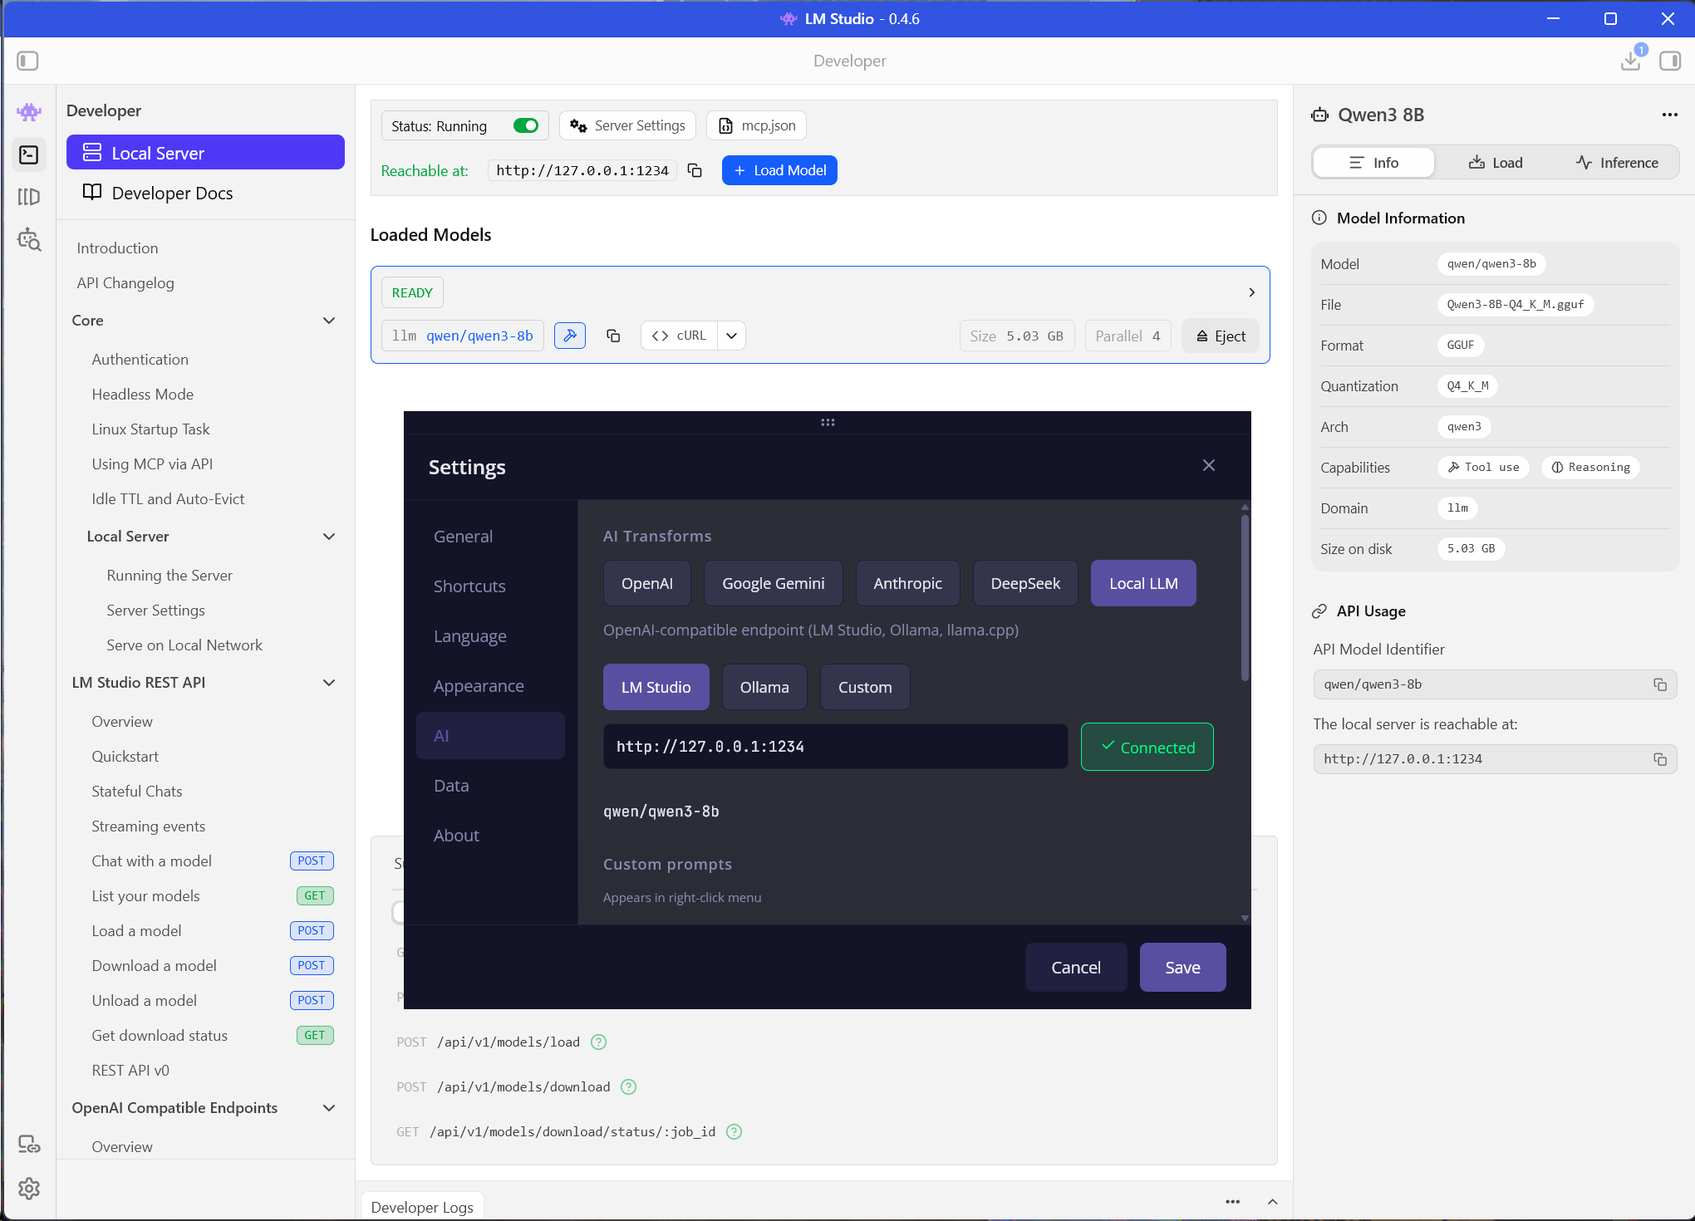Open the model search Discover icon
The height and width of the screenshot is (1221, 1695).
coord(29,240)
